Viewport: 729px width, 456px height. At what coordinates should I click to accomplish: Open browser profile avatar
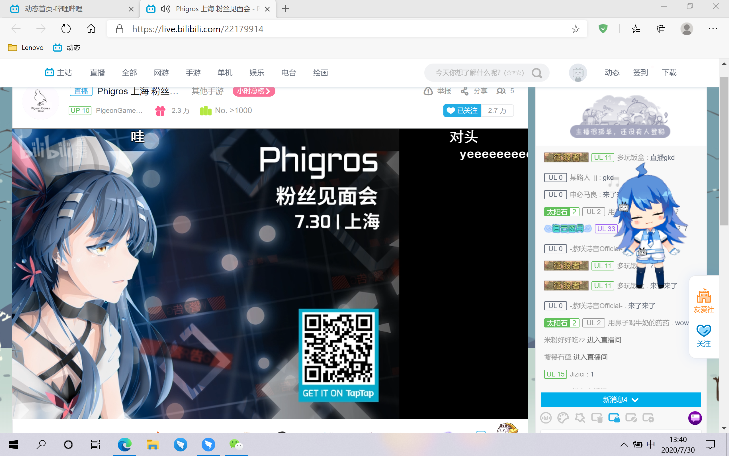[687, 29]
